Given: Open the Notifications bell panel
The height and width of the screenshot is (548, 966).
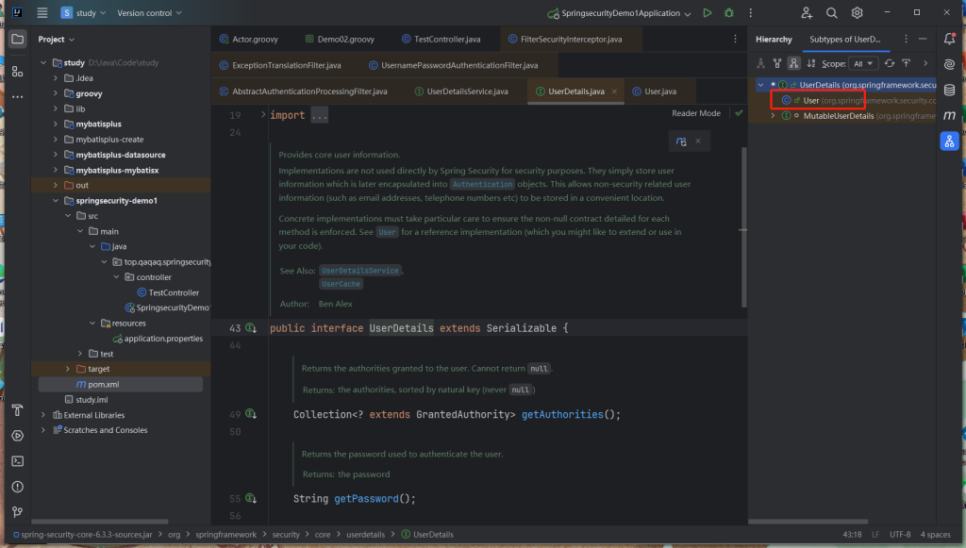Looking at the screenshot, I should click(949, 40).
